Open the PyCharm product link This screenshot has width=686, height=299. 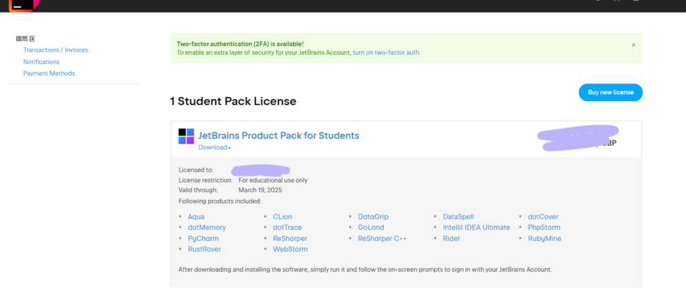[x=203, y=238]
